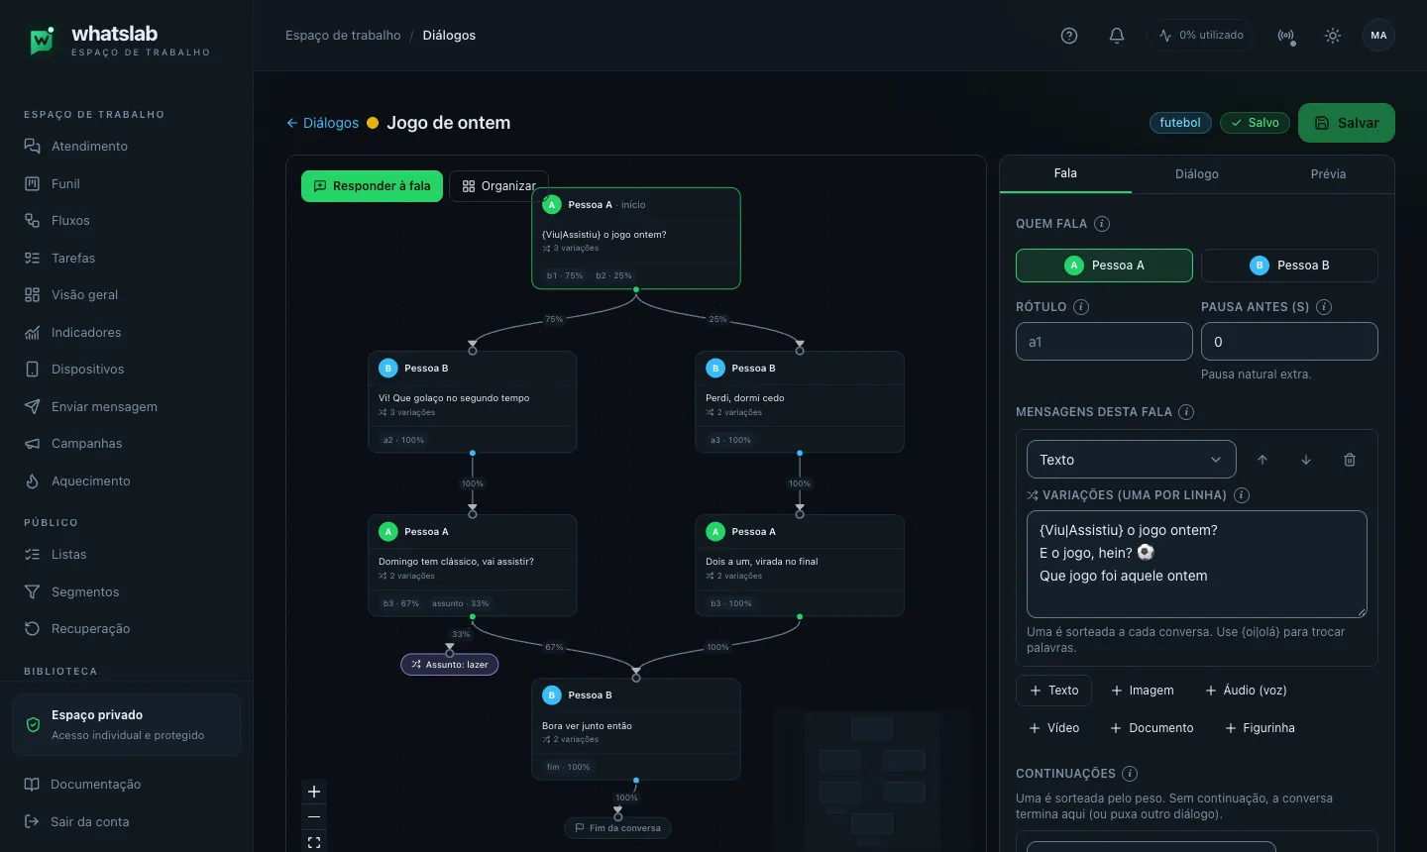Click the Salvar button
1427x852 pixels.
(x=1347, y=123)
